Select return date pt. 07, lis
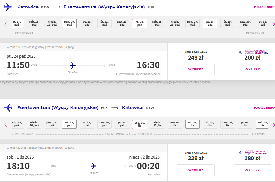275x182 pixels. click(245, 124)
